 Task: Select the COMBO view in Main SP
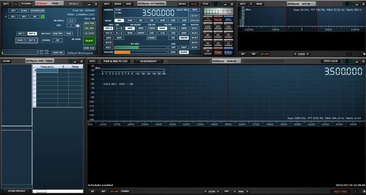(125, 191)
